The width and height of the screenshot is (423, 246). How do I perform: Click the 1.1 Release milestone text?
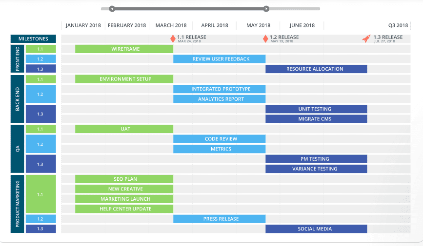coord(192,37)
